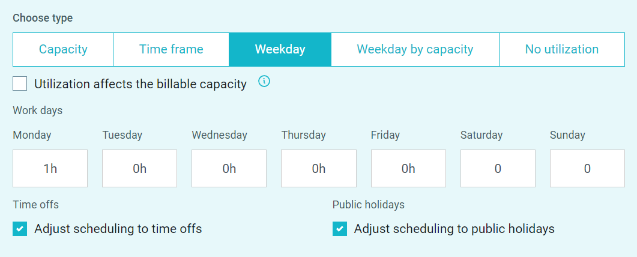The image size is (637, 257).
Task: Select the Saturday hours field
Action: point(498,169)
